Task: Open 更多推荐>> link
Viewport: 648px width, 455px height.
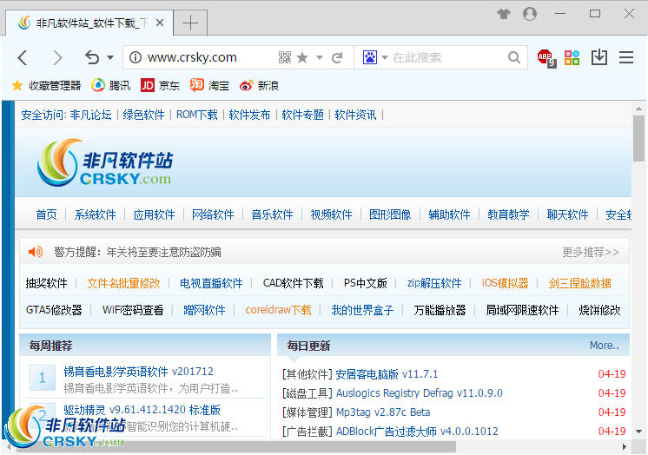Action: (591, 252)
